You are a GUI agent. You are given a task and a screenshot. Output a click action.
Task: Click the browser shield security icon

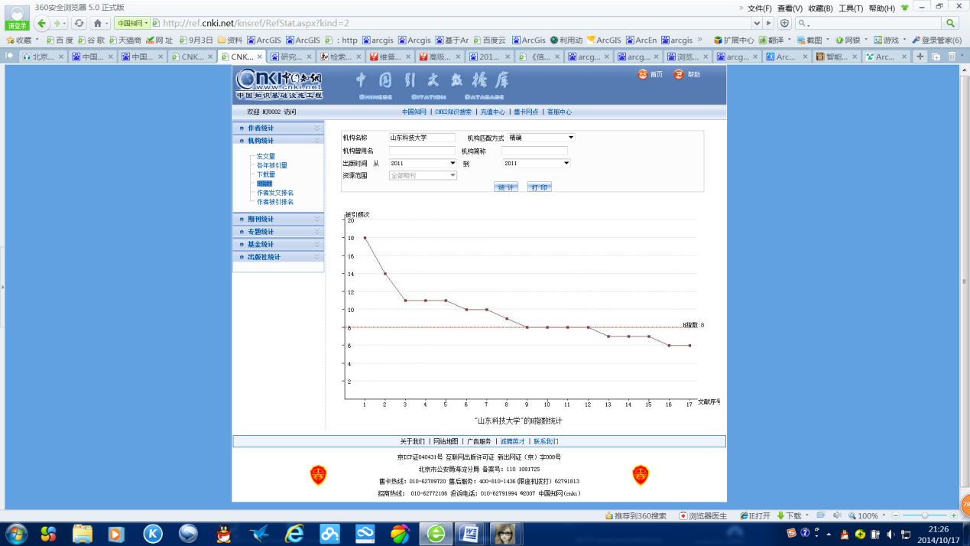point(784,24)
